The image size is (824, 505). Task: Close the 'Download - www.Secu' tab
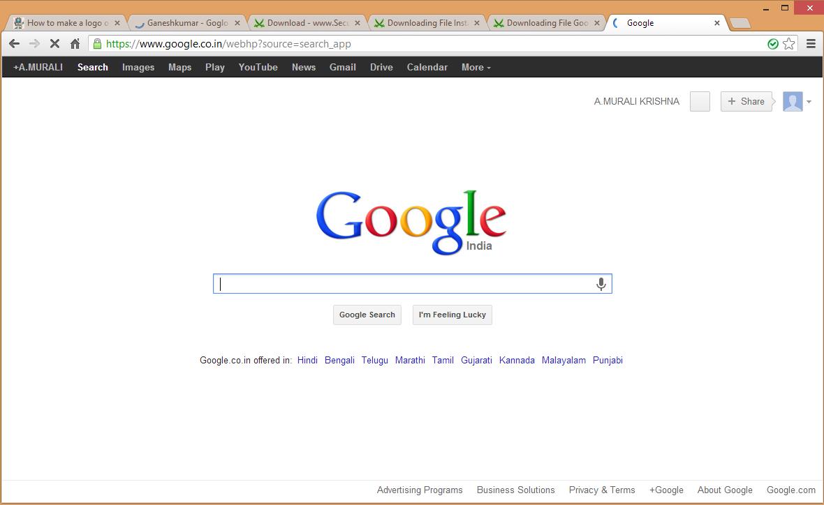pos(358,23)
